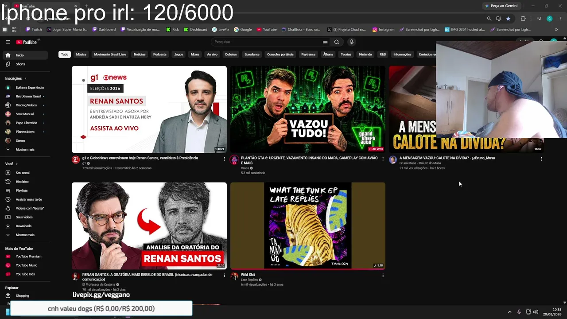Open the video title about Renan Santos oratória

click(147, 277)
